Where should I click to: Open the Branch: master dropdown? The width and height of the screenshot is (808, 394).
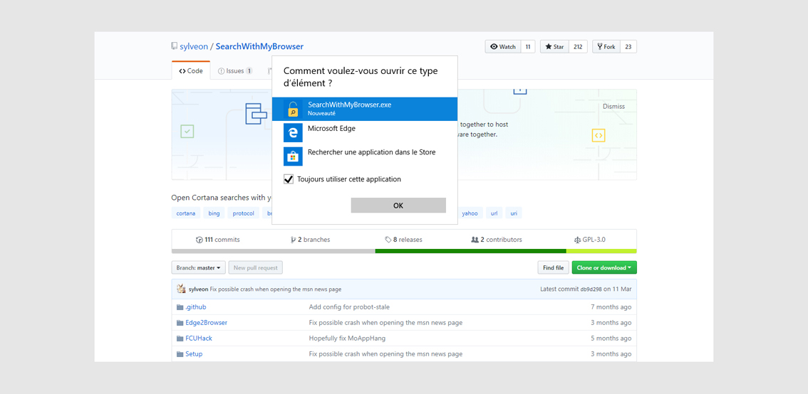click(x=198, y=267)
